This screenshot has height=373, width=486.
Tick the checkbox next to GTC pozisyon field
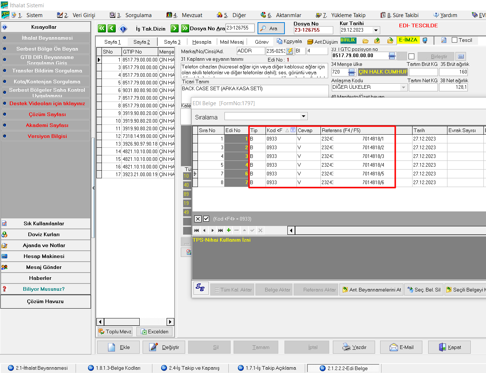coord(411,56)
